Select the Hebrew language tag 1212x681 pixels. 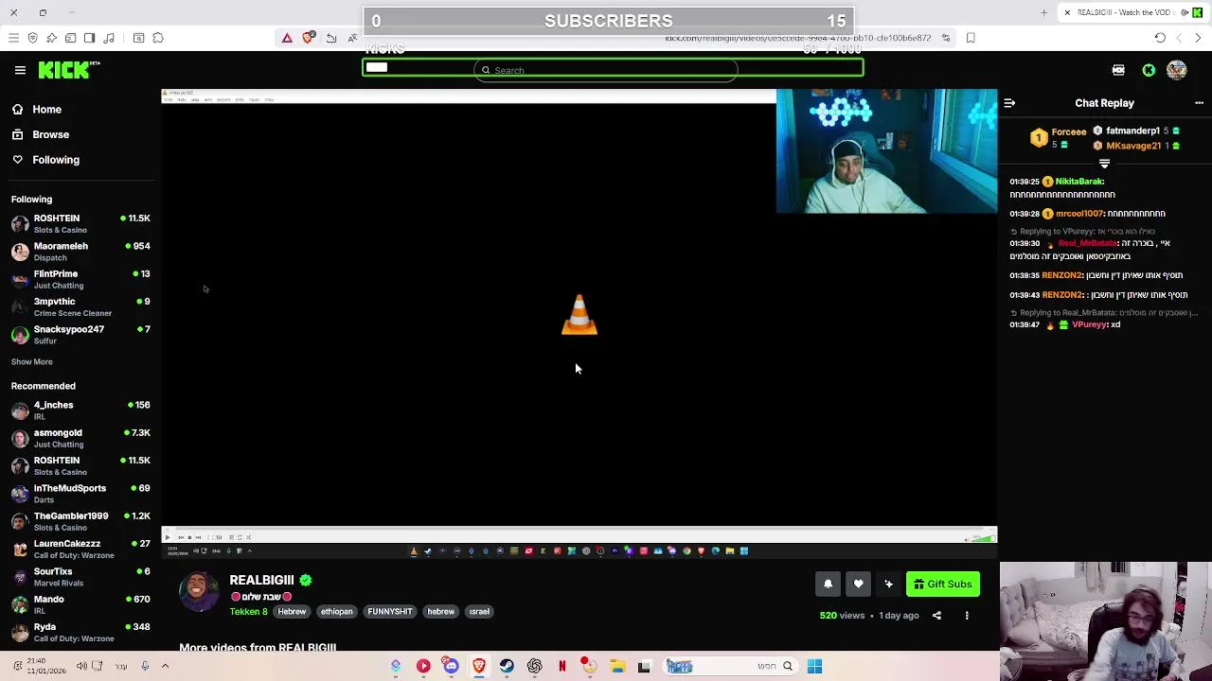292,612
